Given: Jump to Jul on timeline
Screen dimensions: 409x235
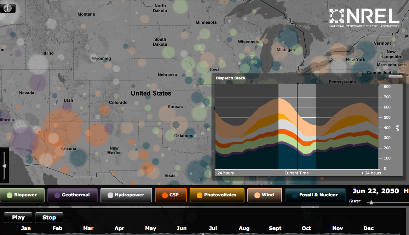Looking at the screenshot, I should pyautogui.click(x=213, y=228).
